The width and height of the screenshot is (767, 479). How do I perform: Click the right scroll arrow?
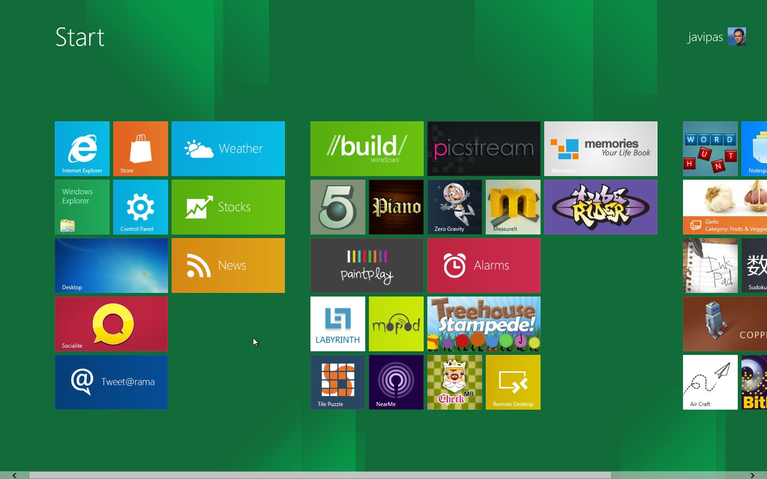coord(752,475)
